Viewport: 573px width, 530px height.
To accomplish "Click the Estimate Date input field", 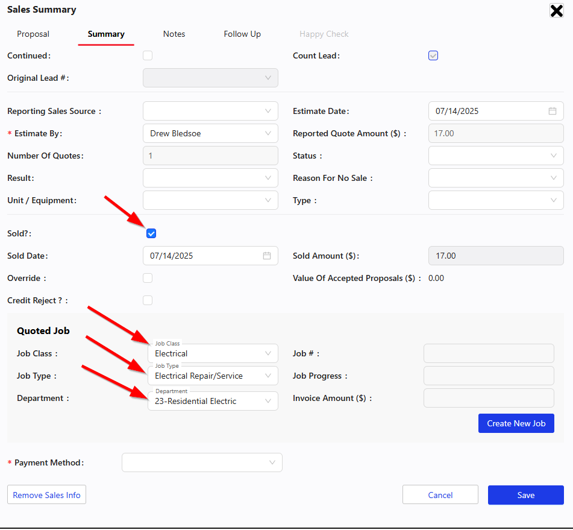I will (496, 111).
